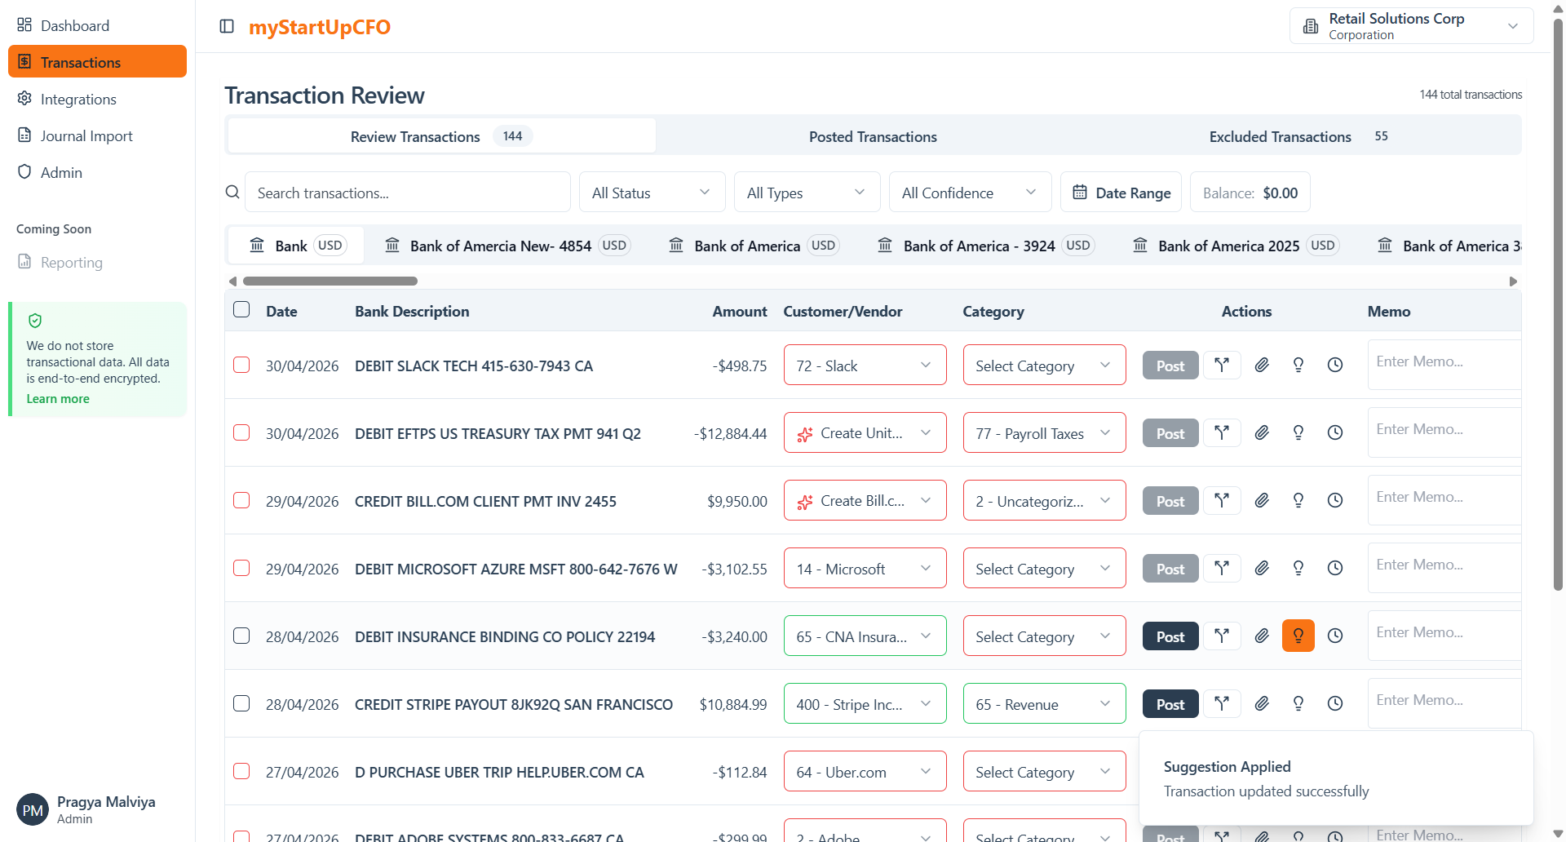Image resolution: width=1566 pixels, height=842 pixels.
Task: Click the search magnifier icon
Action: (232, 193)
